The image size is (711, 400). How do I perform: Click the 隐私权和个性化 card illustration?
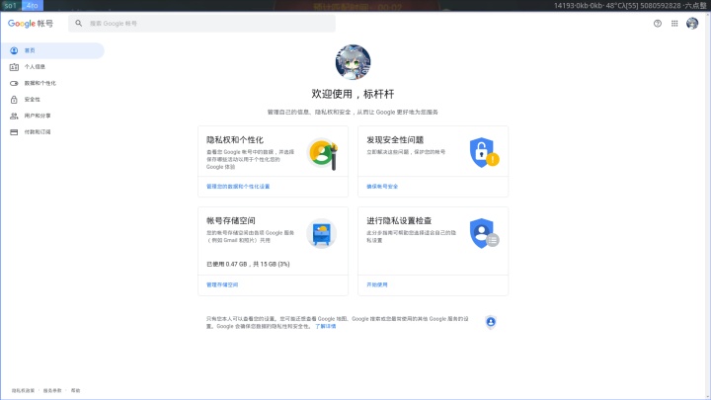click(x=323, y=154)
